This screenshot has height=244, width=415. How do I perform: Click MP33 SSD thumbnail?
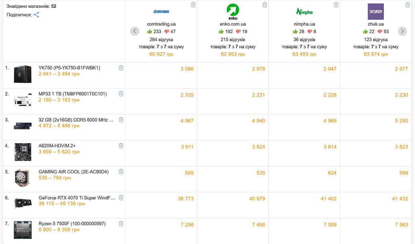click(x=23, y=100)
